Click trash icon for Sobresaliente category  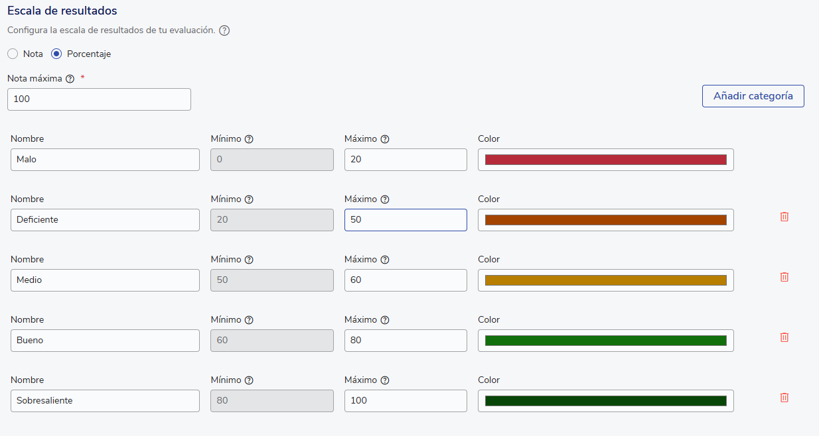click(x=784, y=398)
